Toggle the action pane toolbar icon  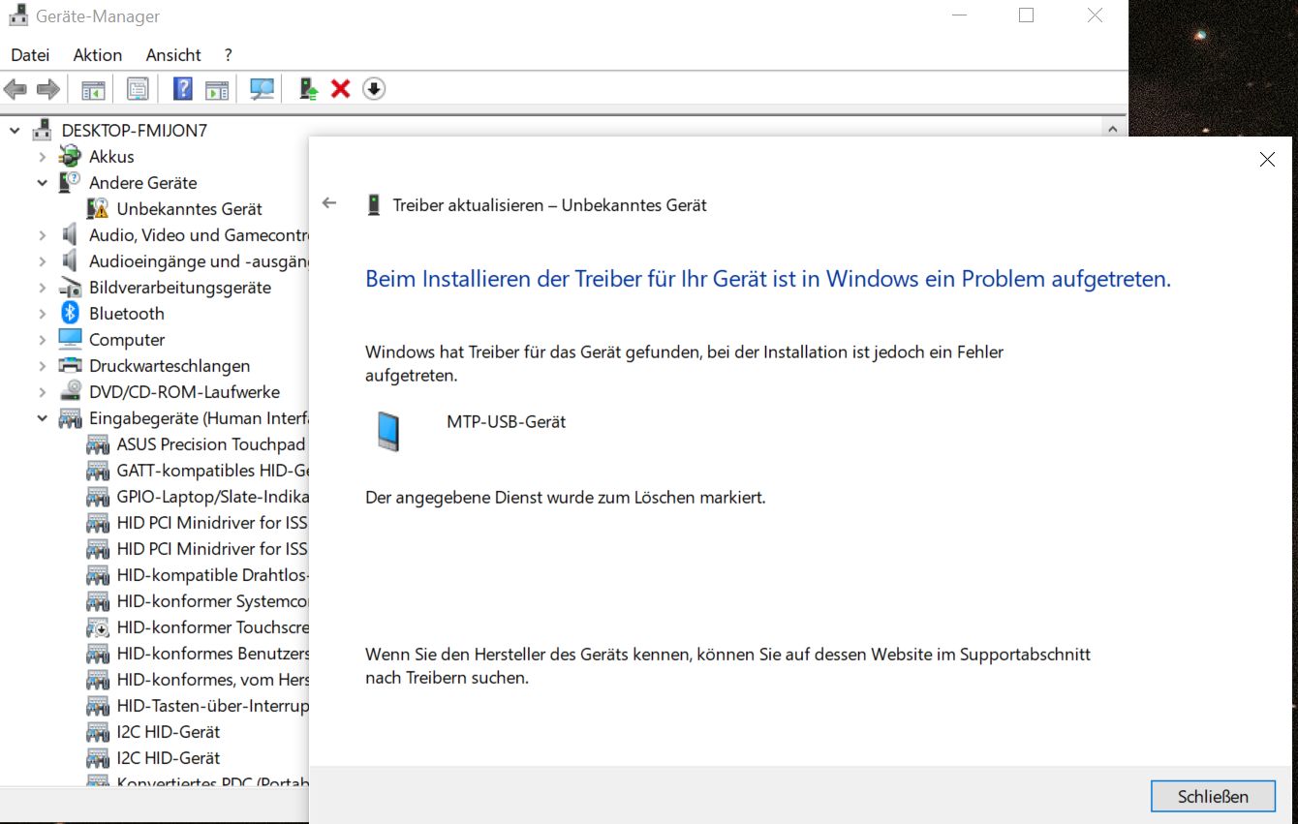(217, 89)
